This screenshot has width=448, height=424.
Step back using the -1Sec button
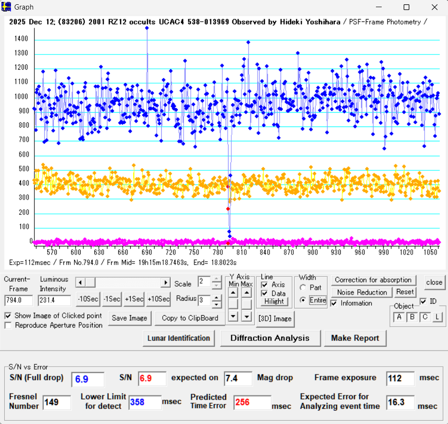112,299
